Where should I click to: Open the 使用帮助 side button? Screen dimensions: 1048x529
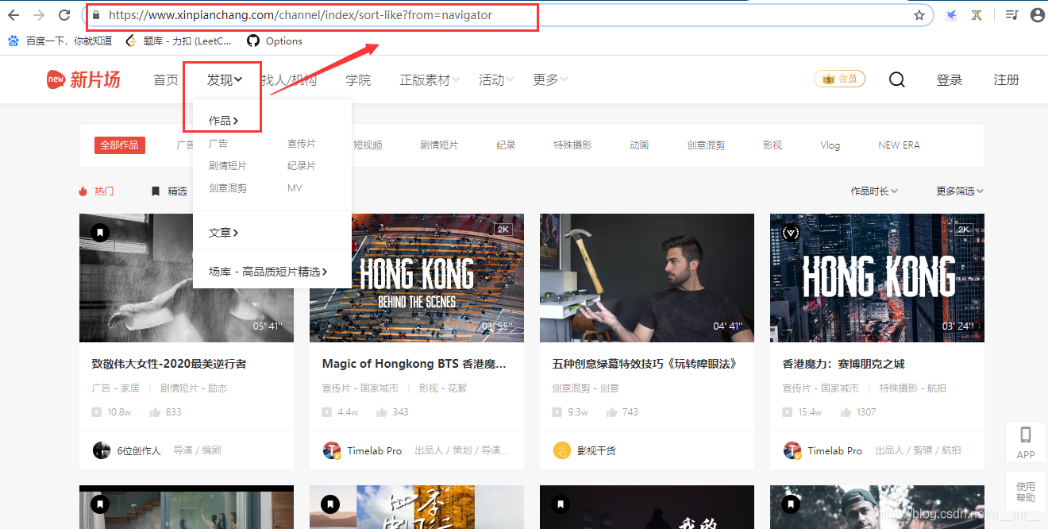pos(1026,492)
